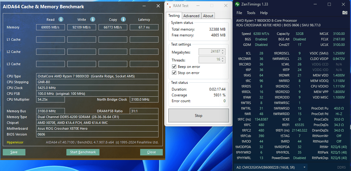Switch to the Testing tab

tap(174, 16)
